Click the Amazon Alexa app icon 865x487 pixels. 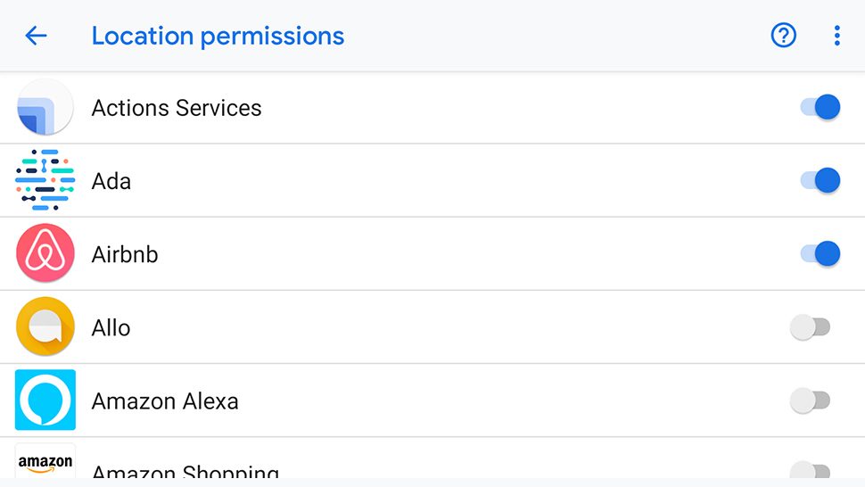(x=45, y=400)
